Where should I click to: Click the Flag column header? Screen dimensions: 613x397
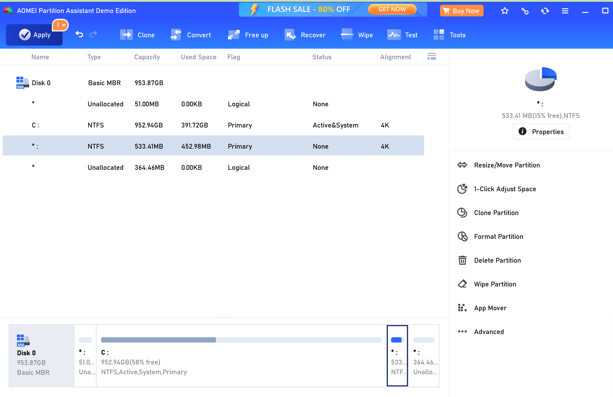[234, 57]
